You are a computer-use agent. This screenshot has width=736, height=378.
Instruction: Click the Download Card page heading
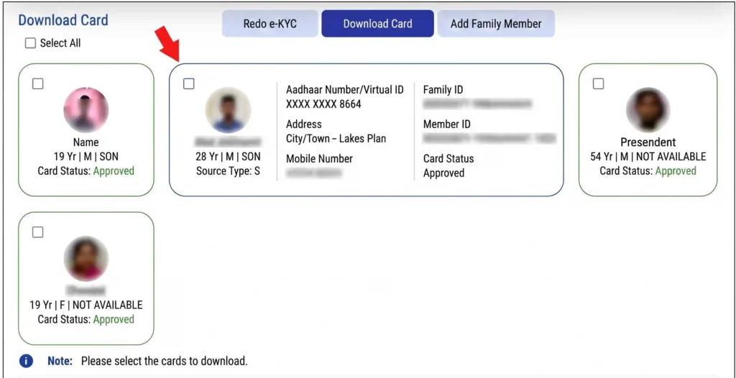(63, 20)
